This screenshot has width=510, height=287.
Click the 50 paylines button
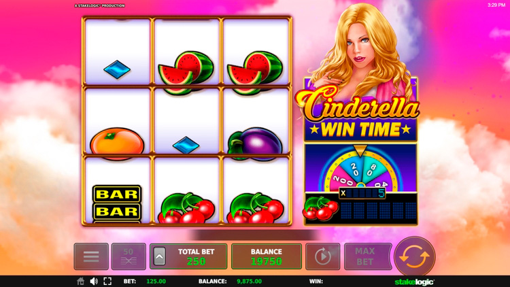(129, 256)
